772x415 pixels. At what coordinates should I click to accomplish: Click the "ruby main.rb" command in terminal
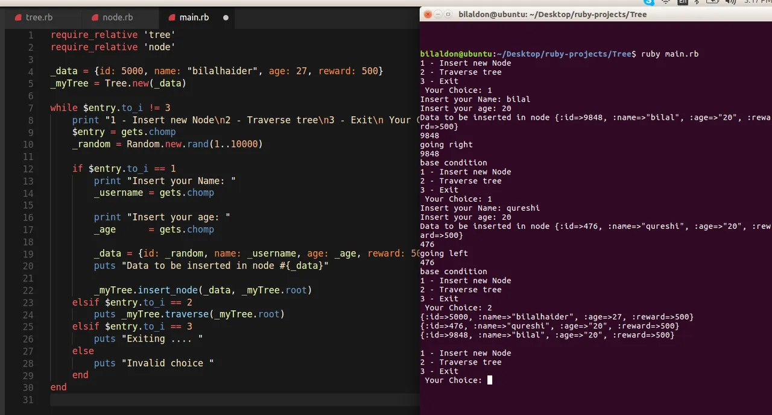pyautogui.click(x=670, y=54)
